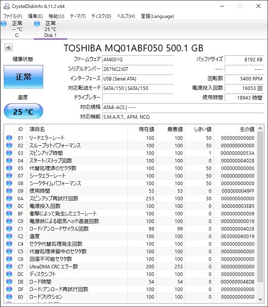Click the status orb for Disk 1
268x307 pixels.
click(x=37, y=24)
